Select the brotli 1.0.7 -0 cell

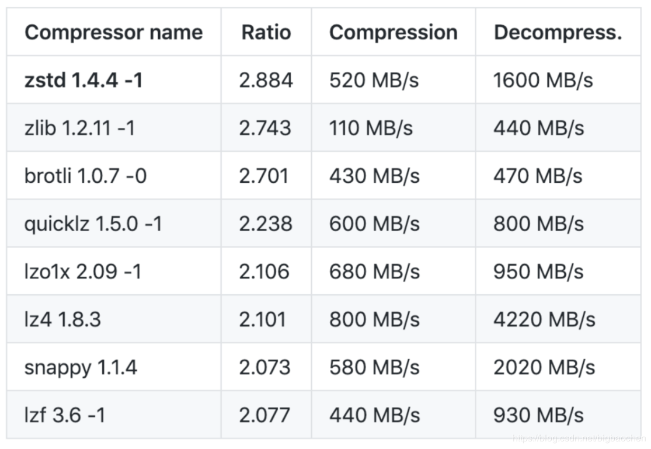(x=85, y=176)
